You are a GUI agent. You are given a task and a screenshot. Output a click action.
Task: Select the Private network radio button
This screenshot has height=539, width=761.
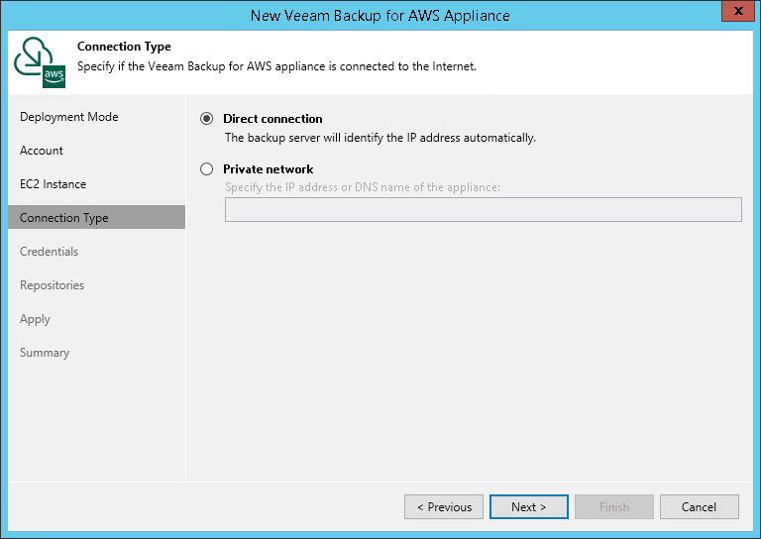click(x=207, y=169)
